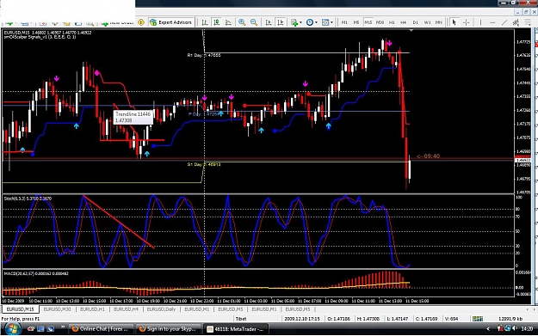Select the arrow cursor tool
The width and height of the screenshot is (538, 336).
(x=455, y=22)
